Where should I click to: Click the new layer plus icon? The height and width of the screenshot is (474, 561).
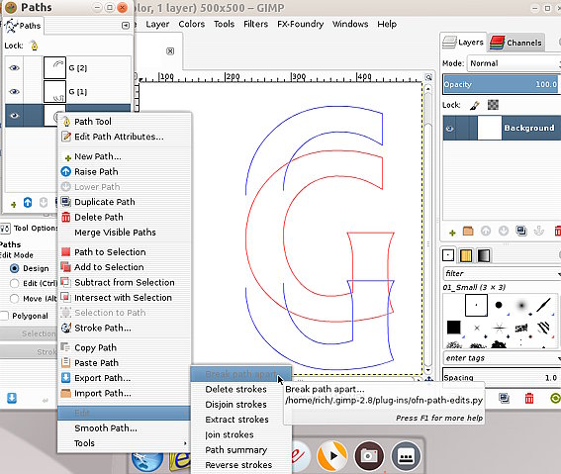tap(452, 233)
